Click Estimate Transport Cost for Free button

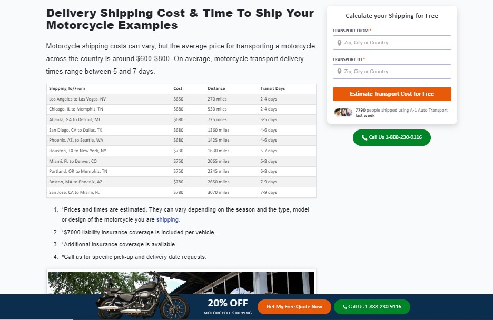click(392, 94)
